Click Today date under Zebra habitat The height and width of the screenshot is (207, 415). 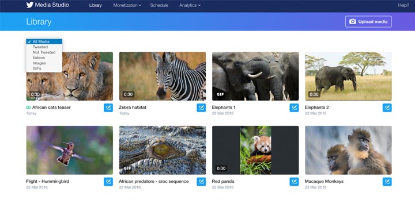[124, 113]
